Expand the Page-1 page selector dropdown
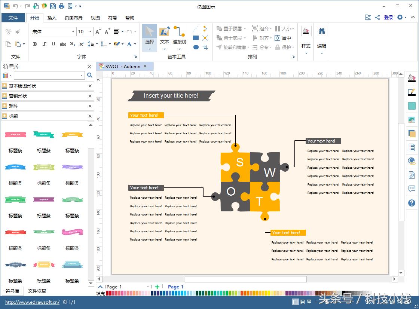This screenshot has height=309, width=419. (148, 287)
